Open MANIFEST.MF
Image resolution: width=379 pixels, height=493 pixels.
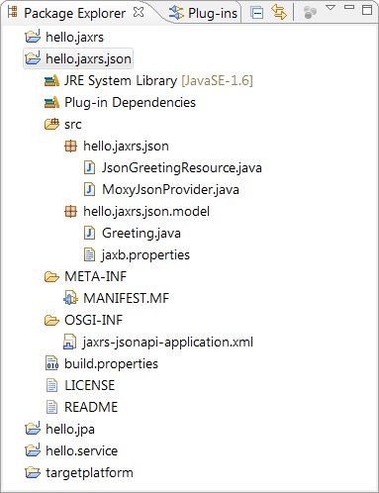(126, 298)
